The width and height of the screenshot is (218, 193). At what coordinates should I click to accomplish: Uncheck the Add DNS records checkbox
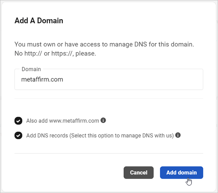[x=18, y=136]
